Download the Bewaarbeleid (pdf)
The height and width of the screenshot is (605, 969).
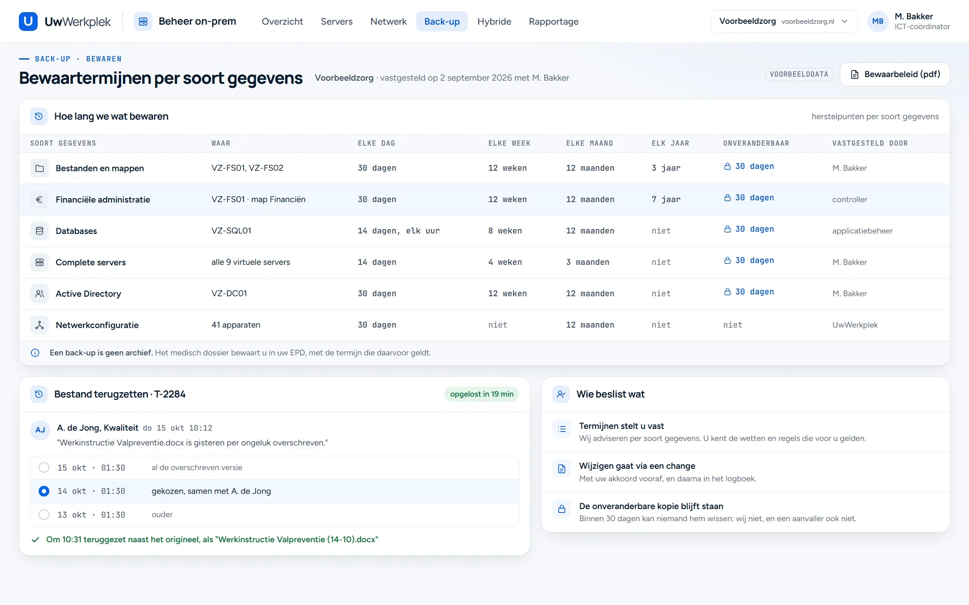coord(895,74)
